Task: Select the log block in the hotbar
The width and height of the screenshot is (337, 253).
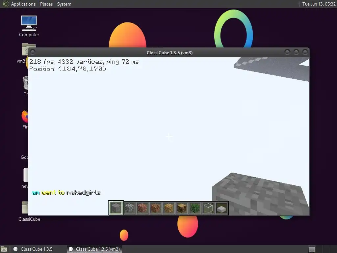Action: pyautogui.click(x=182, y=208)
